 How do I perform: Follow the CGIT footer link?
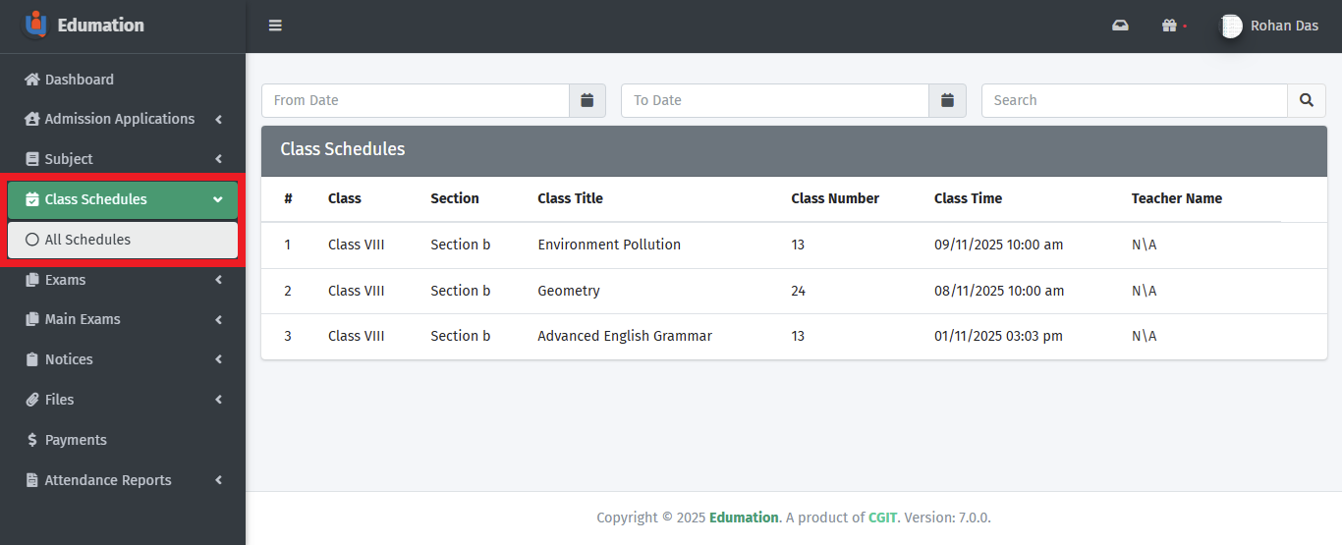882,518
